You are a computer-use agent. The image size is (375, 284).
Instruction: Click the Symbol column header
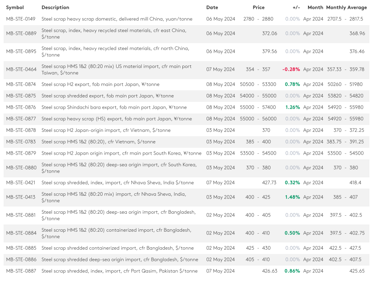(x=15, y=8)
